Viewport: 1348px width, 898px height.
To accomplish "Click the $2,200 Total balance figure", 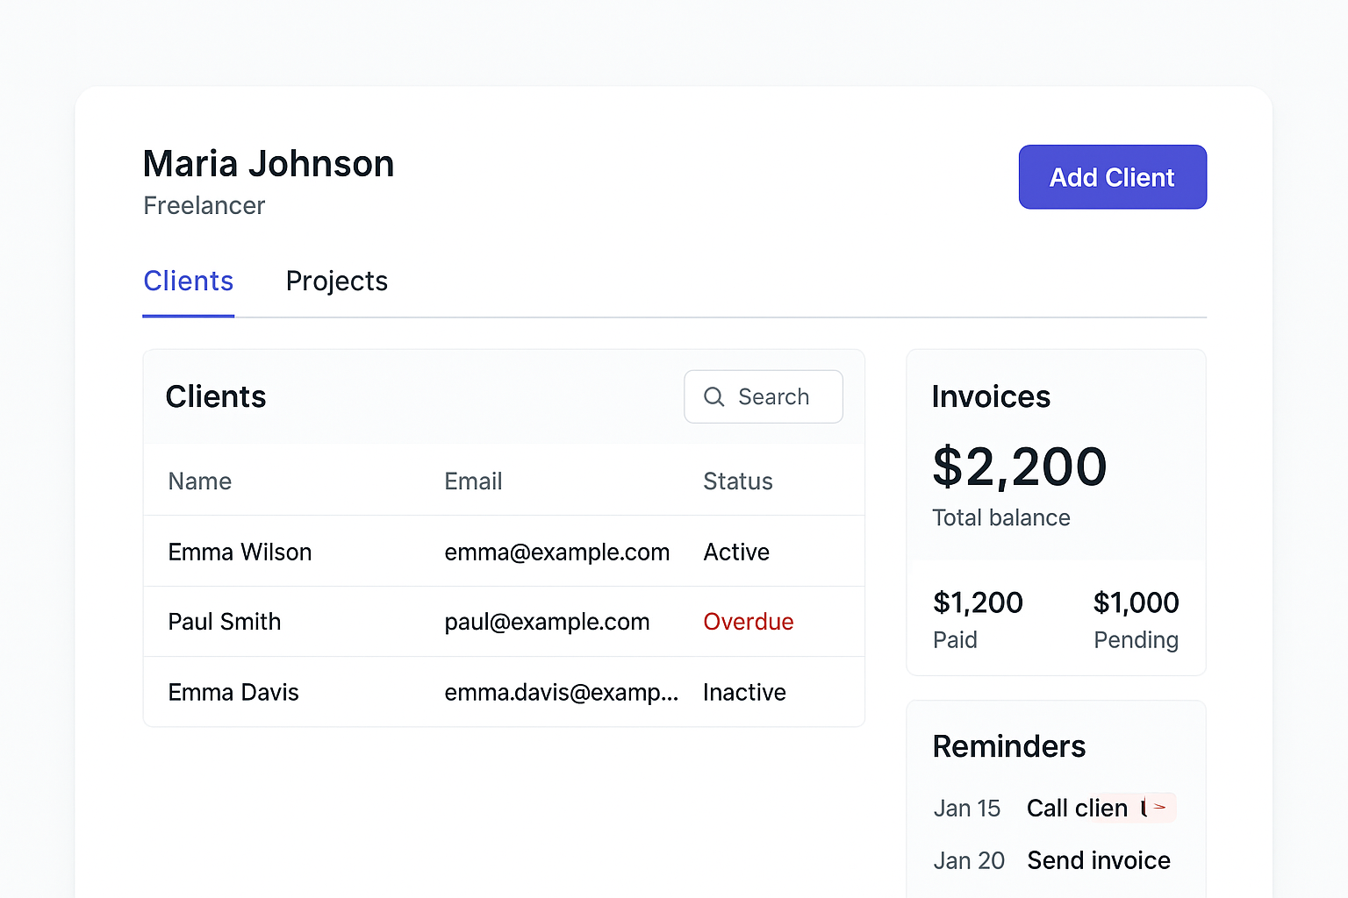I will [1019, 467].
